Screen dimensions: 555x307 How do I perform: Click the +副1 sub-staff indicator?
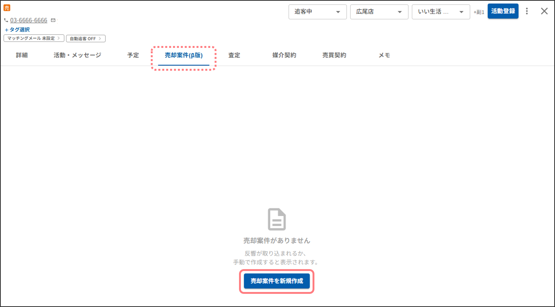pos(479,12)
